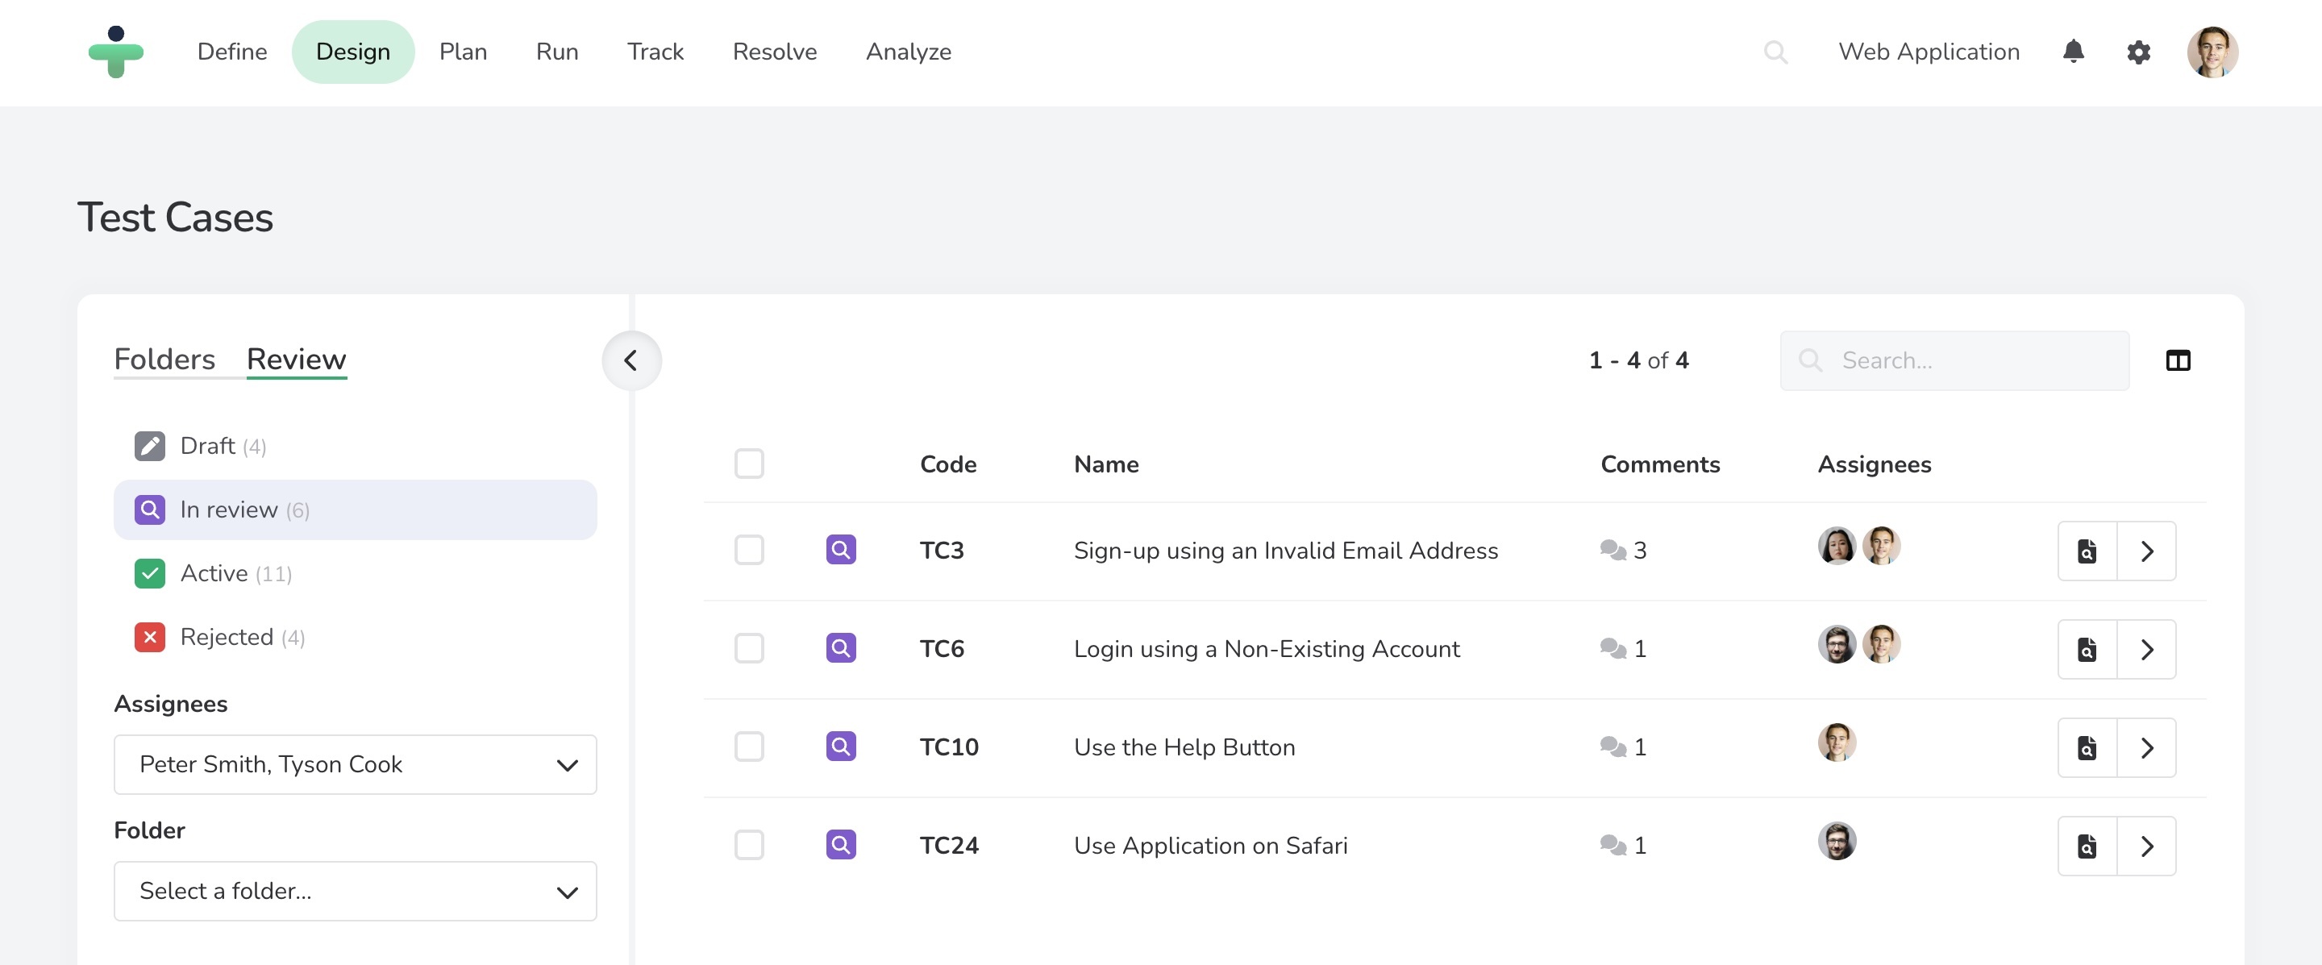Click the TC3 comments bubble icon
This screenshot has height=965, width=2322.
point(1612,550)
